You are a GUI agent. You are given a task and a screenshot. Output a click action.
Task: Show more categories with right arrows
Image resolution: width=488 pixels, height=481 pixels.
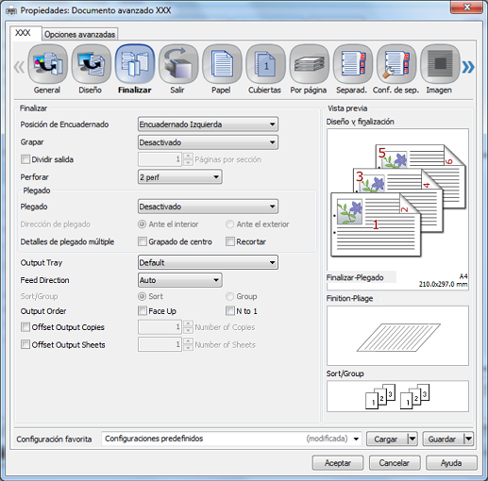pyautogui.click(x=468, y=67)
